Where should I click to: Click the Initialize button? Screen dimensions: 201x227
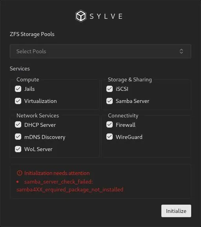pos(176,211)
